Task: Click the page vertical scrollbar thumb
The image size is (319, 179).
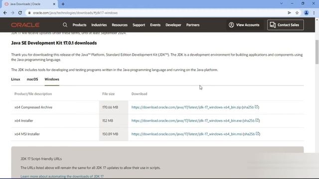Action: point(317,52)
